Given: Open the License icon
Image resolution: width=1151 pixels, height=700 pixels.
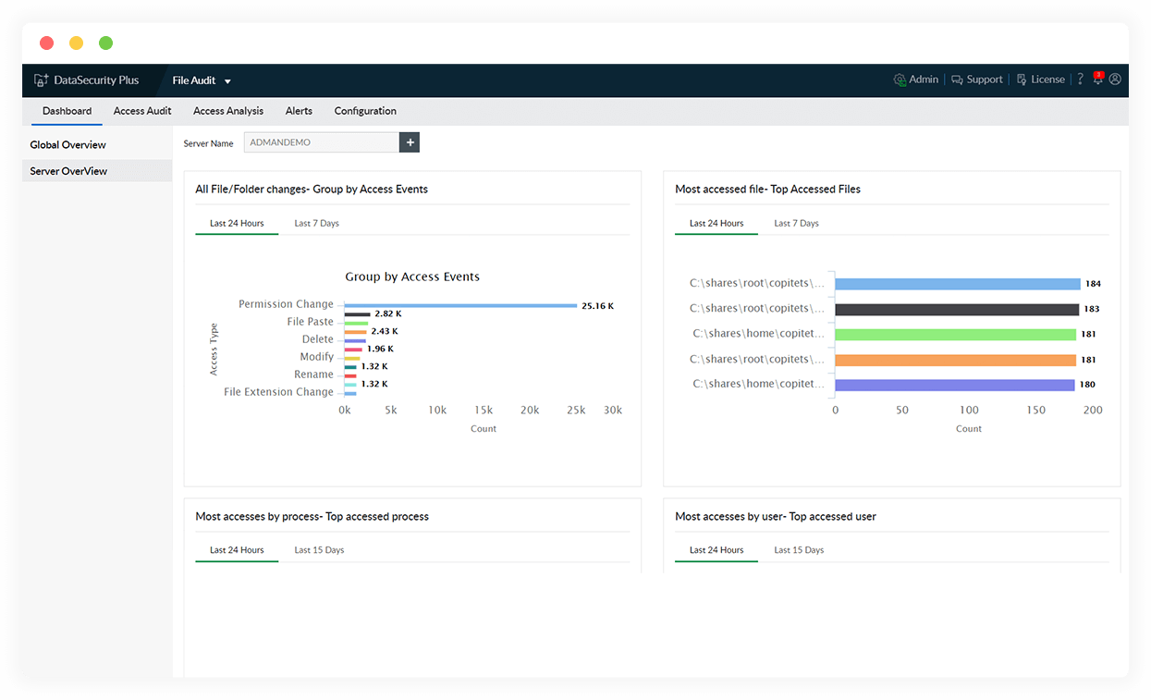Looking at the screenshot, I should point(1022,80).
